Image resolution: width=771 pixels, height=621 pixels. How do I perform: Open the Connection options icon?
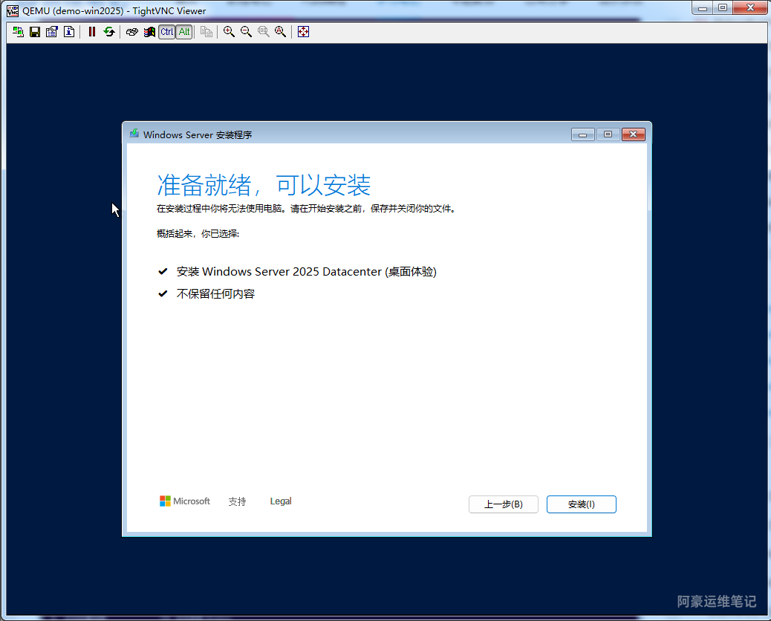[x=51, y=32]
